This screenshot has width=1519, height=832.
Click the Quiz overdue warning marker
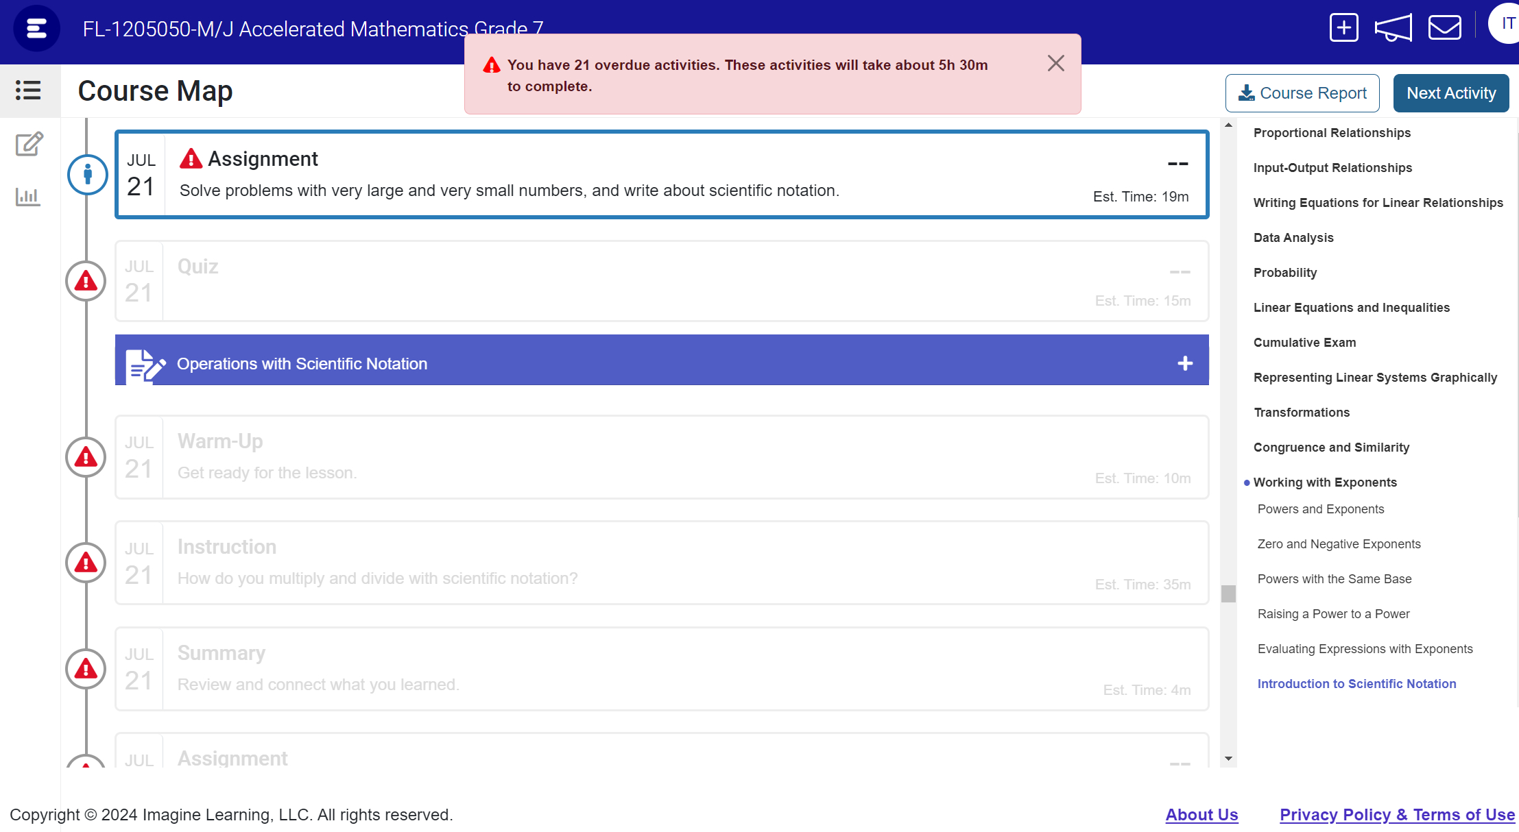point(86,281)
